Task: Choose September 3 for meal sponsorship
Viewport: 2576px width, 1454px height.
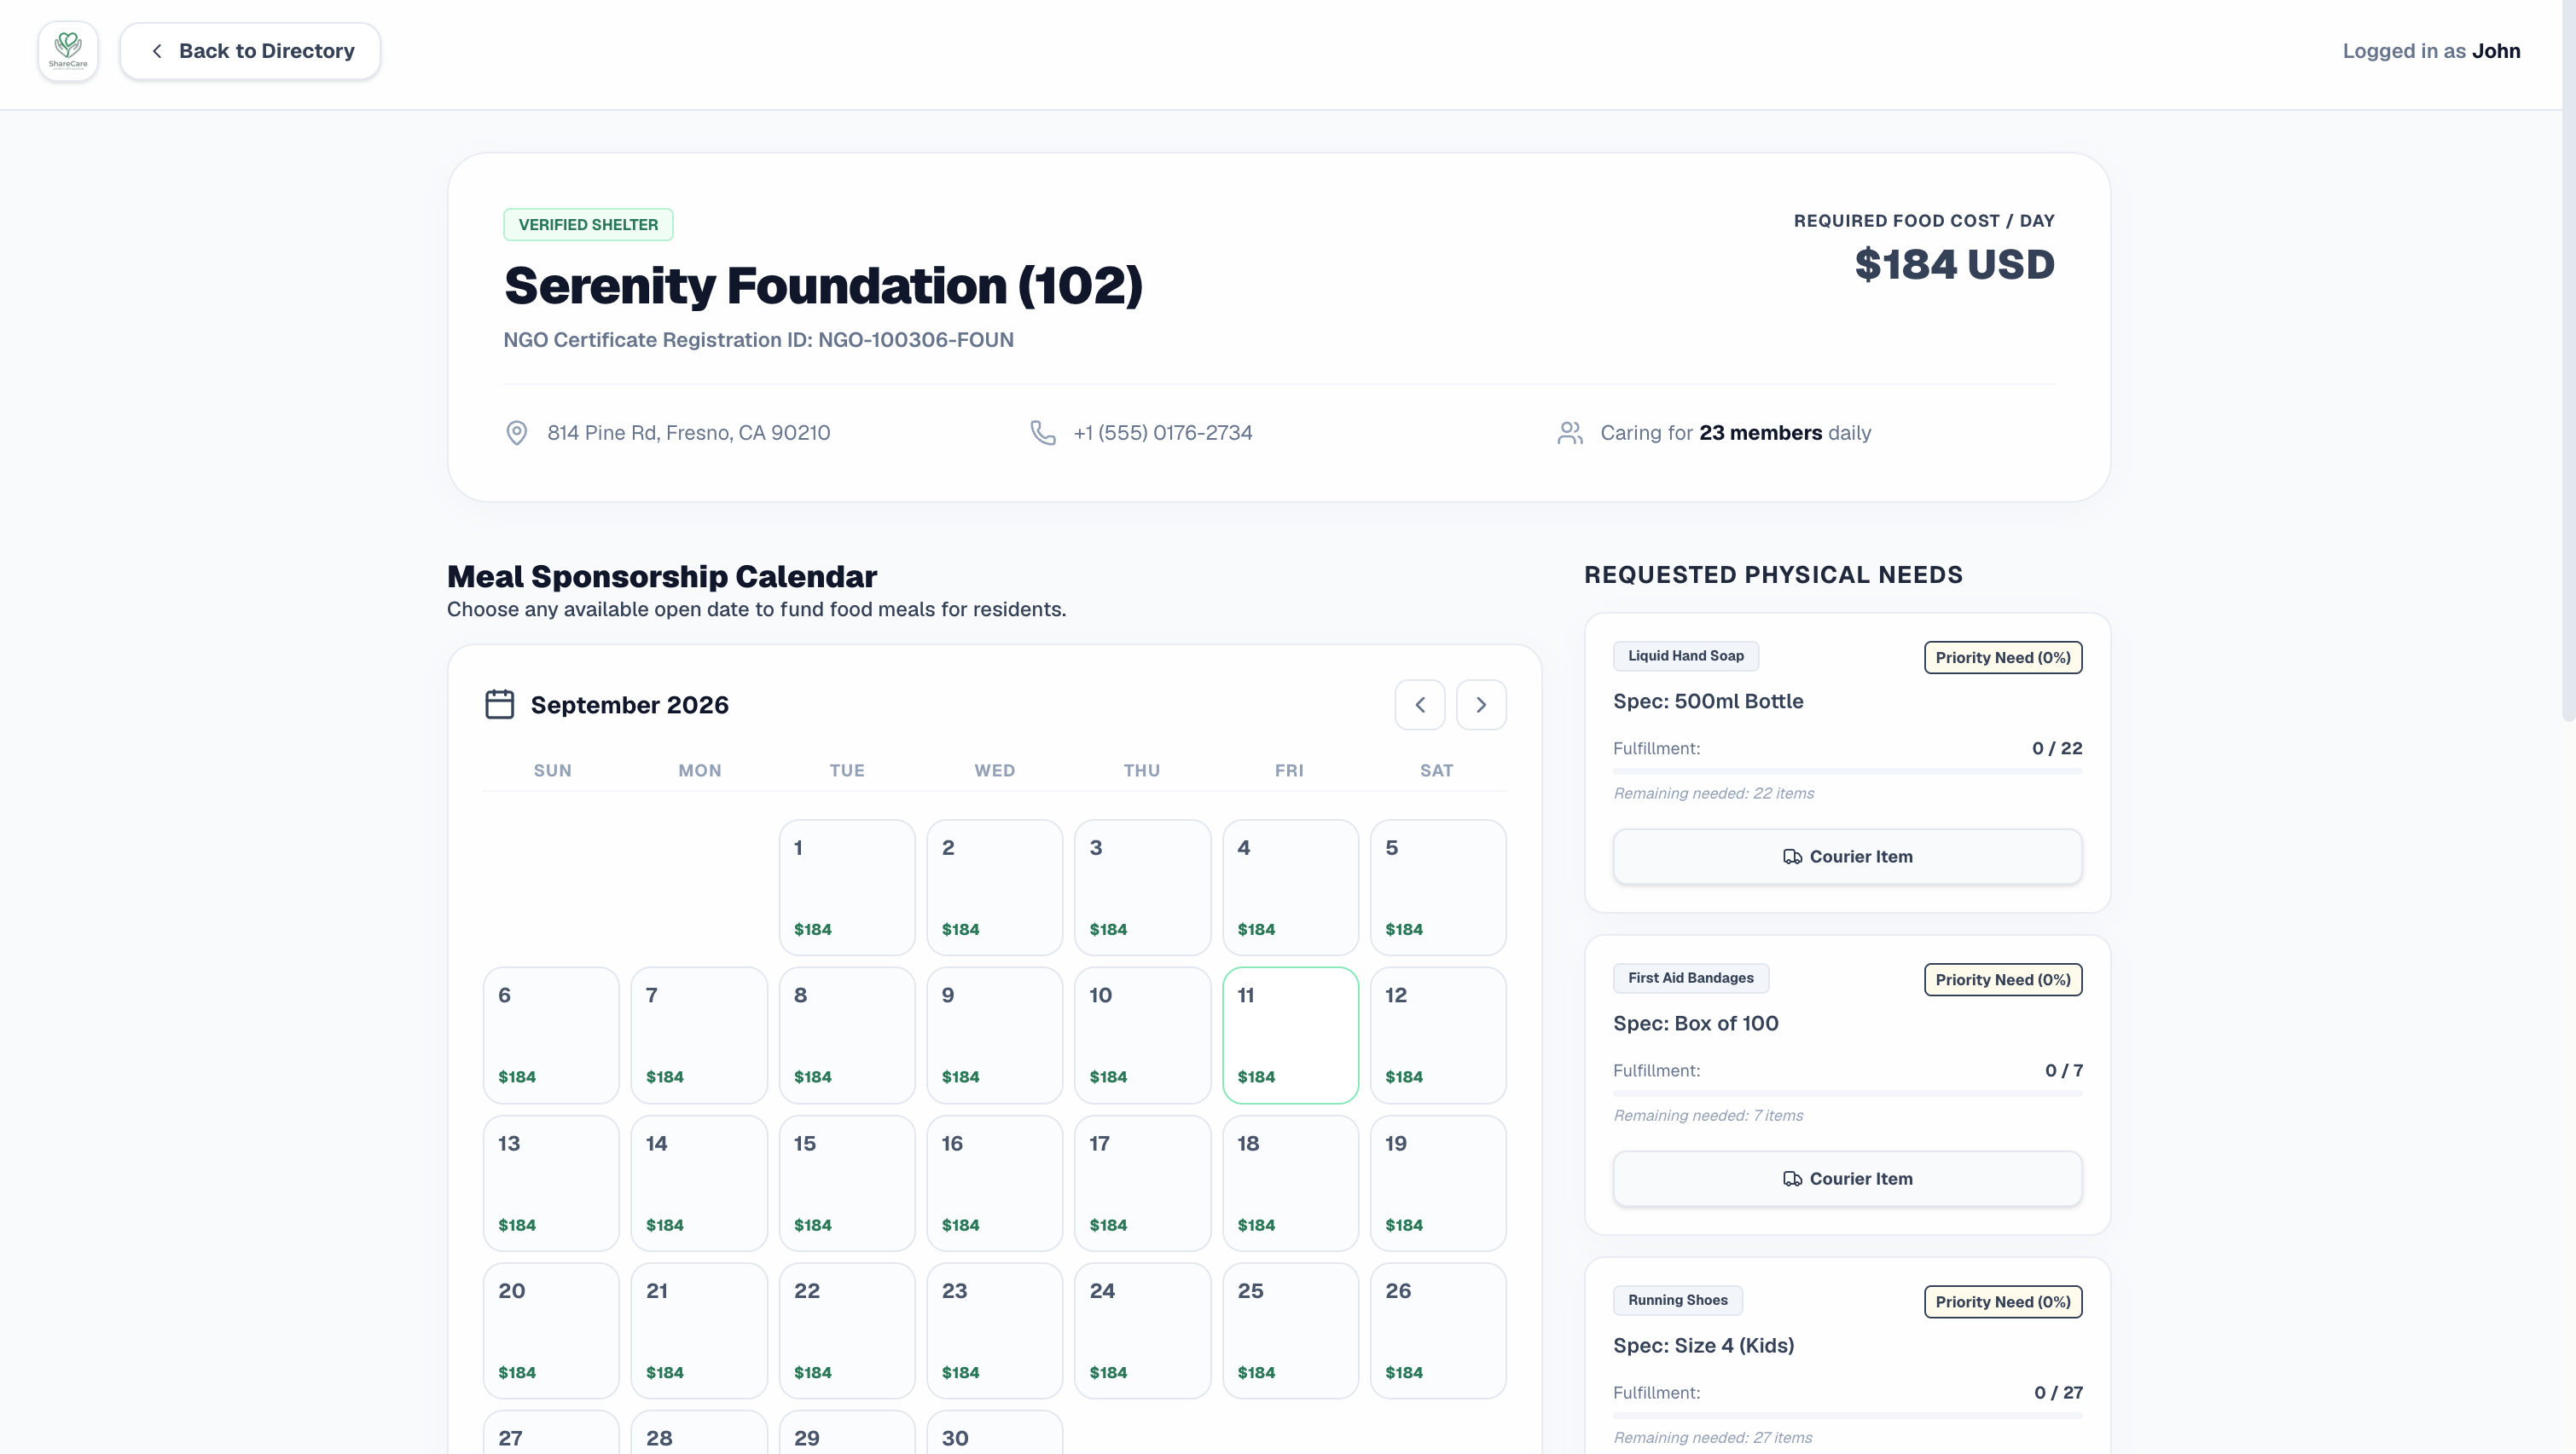Action: (x=1142, y=887)
